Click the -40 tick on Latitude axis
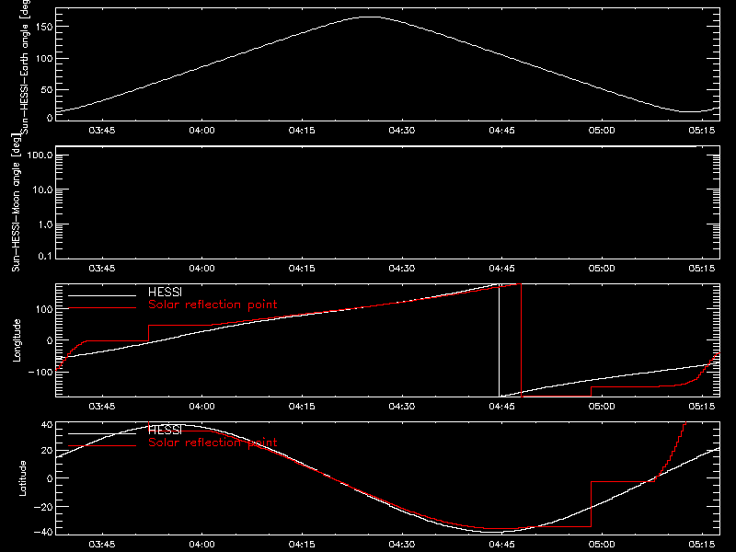The image size is (736, 552). point(43,532)
